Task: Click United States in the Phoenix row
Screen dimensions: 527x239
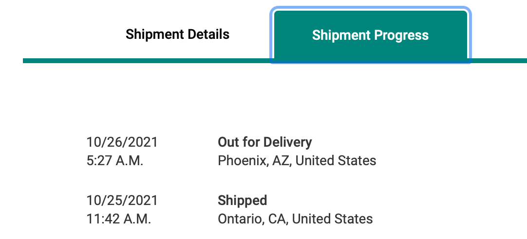Action: pyautogui.click(x=336, y=161)
